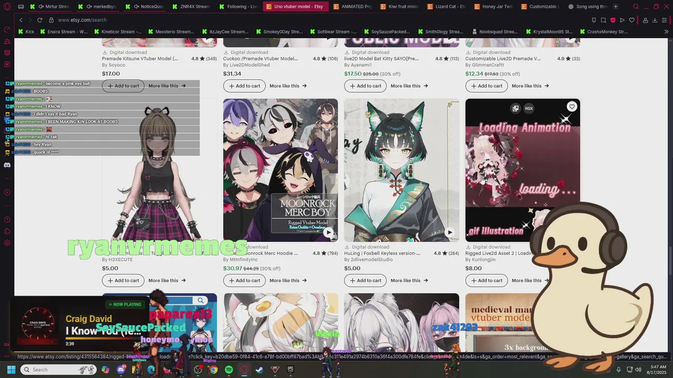Go forward using the browser forward arrow
This screenshot has height=378, width=673.
coord(30,20)
